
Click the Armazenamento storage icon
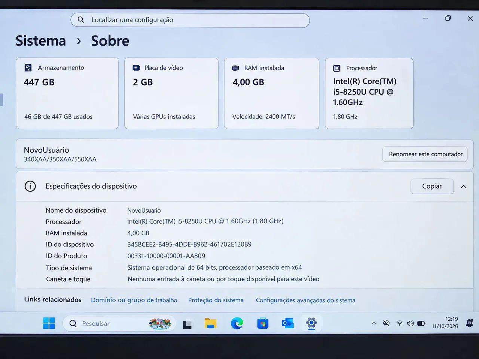(28, 68)
